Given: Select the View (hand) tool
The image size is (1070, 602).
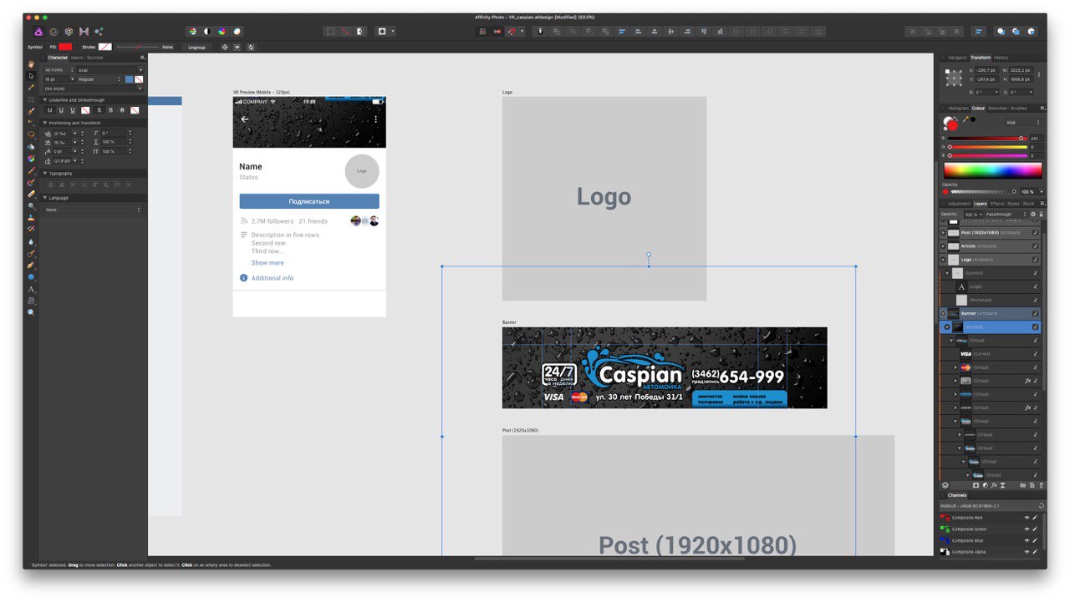Looking at the screenshot, I should (31, 64).
